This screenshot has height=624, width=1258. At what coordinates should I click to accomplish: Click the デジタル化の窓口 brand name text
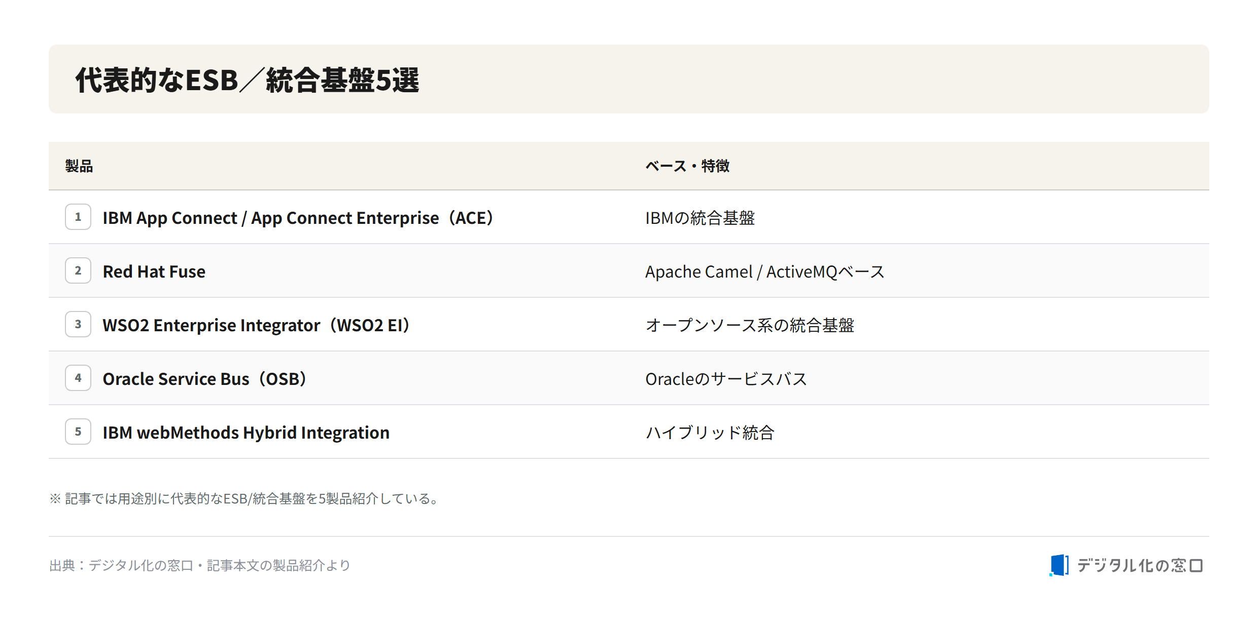[1140, 565]
